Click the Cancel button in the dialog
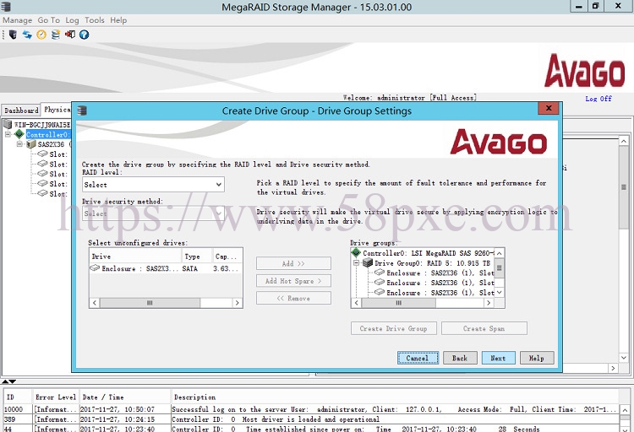The image size is (634, 432). coord(418,358)
